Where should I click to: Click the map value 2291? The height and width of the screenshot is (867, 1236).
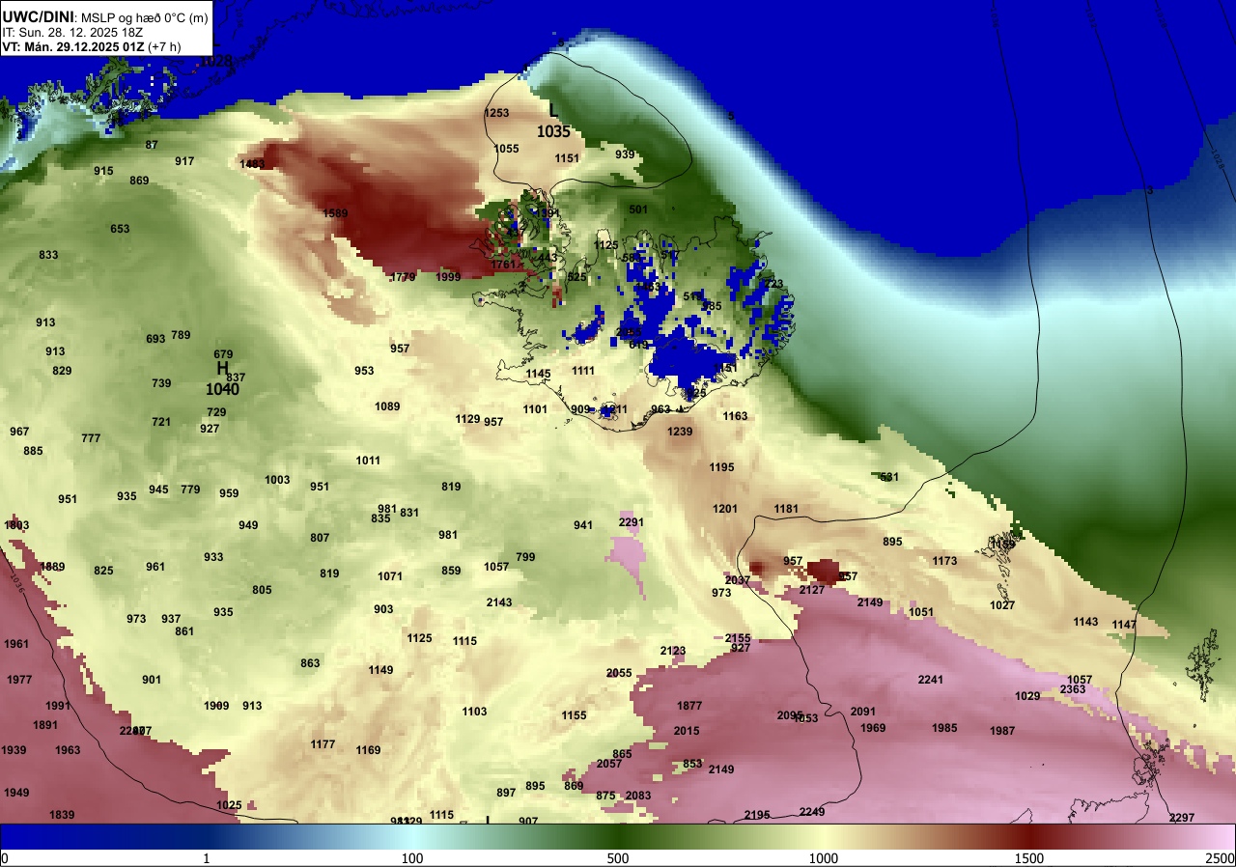click(632, 522)
